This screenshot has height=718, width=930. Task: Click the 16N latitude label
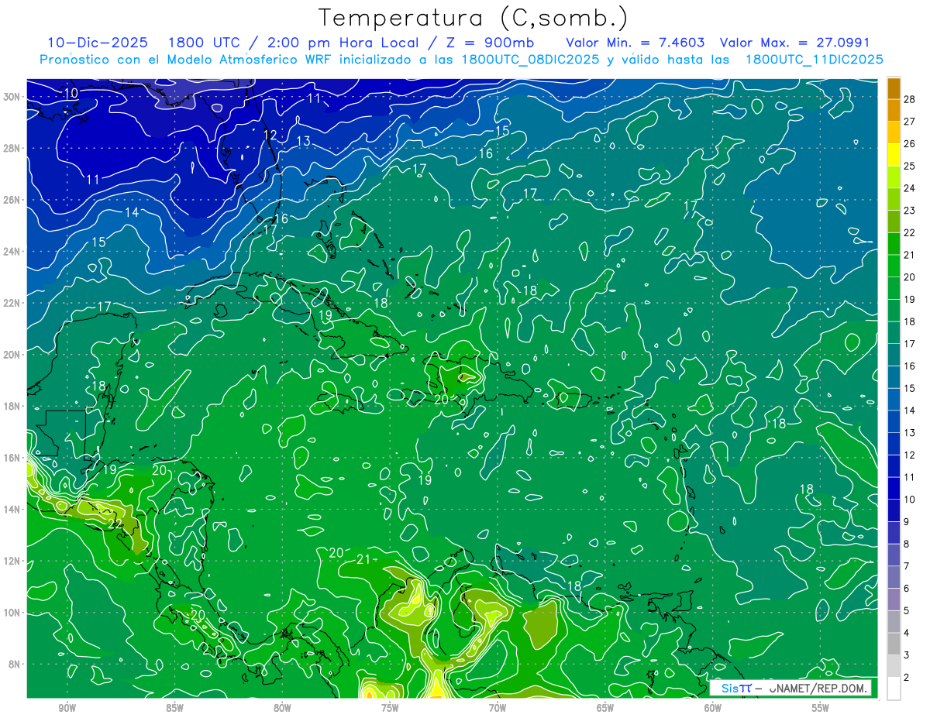(13, 458)
